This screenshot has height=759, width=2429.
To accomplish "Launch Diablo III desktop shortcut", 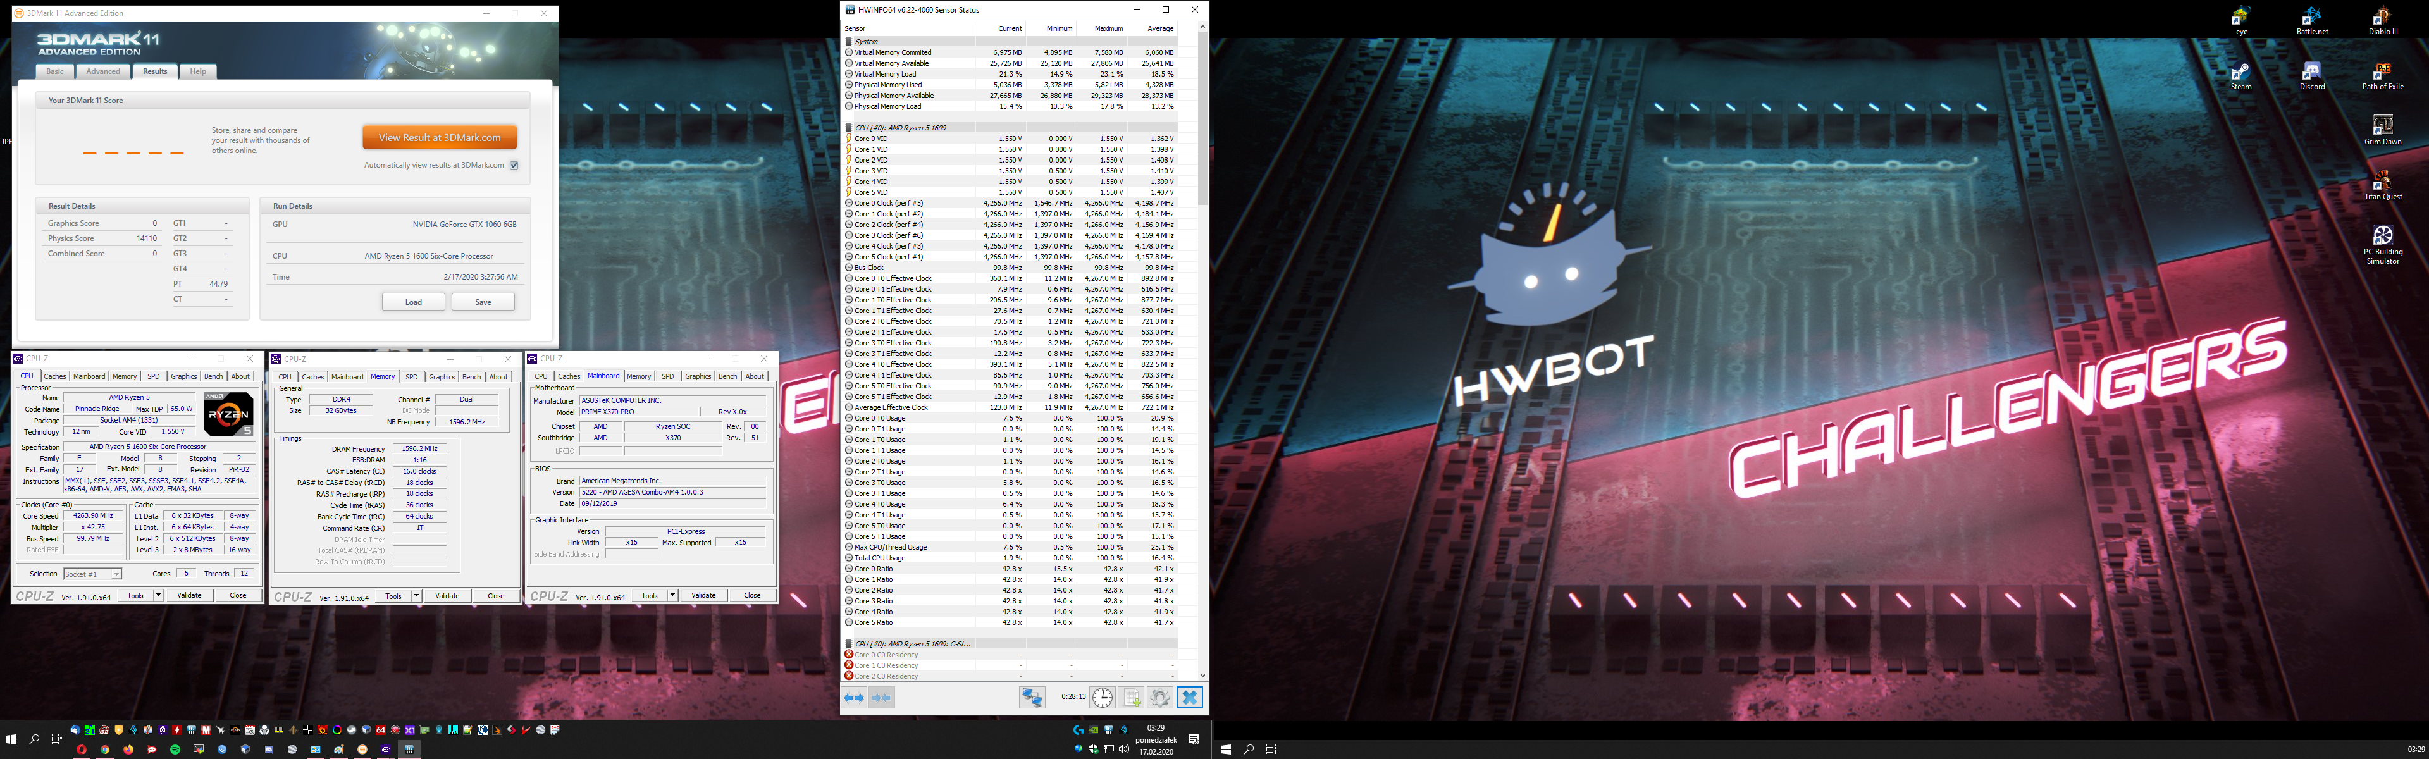I will [x=2383, y=22].
